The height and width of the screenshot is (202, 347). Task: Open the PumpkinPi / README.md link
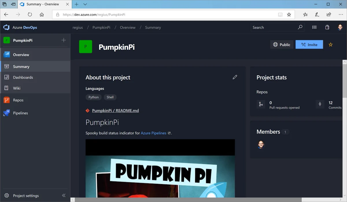[115, 111]
